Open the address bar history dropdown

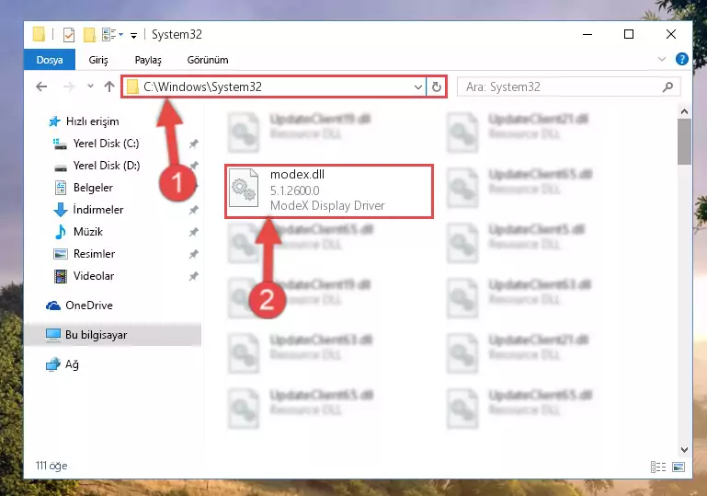click(x=418, y=87)
